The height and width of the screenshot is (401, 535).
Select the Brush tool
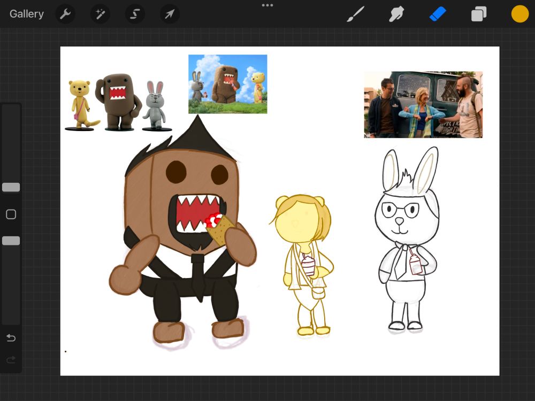click(x=355, y=14)
